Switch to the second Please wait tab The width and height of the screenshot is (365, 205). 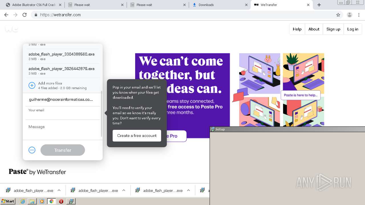(158, 5)
